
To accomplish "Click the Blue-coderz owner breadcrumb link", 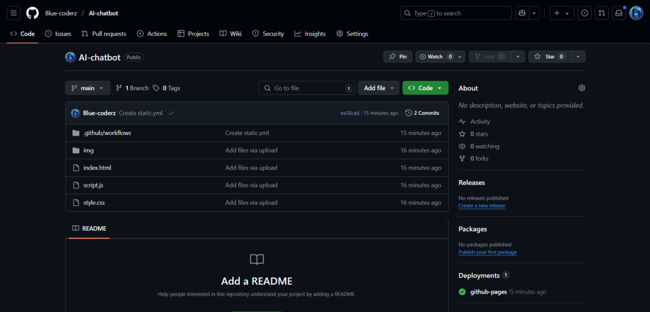I will pos(62,13).
